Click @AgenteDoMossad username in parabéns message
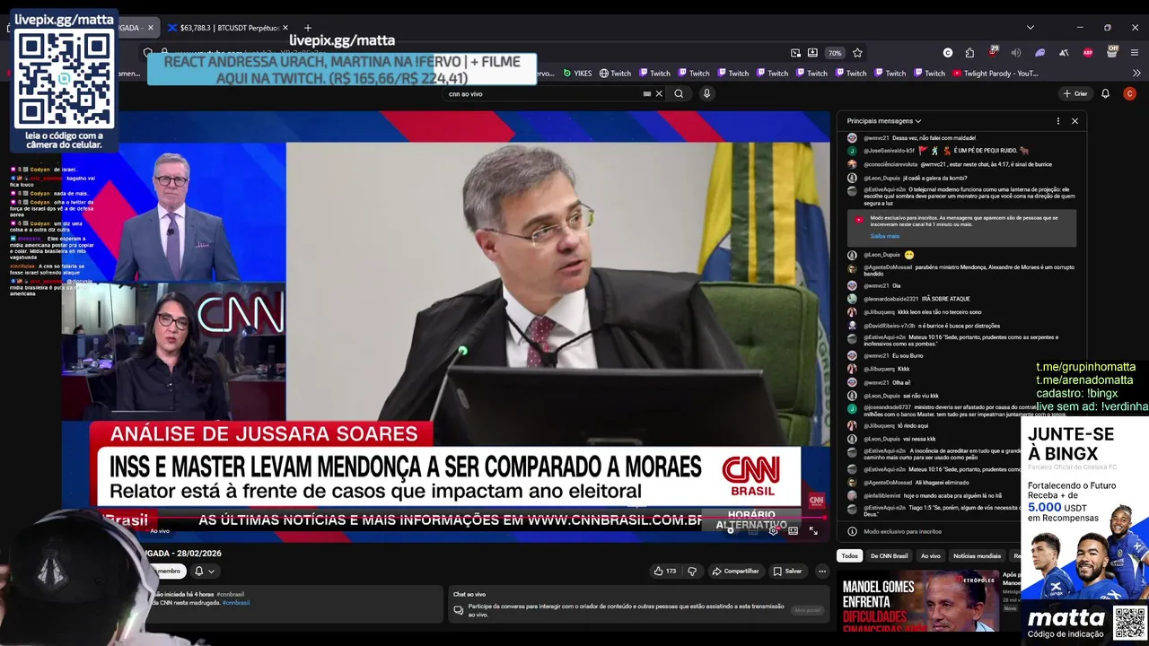 pos(888,266)
